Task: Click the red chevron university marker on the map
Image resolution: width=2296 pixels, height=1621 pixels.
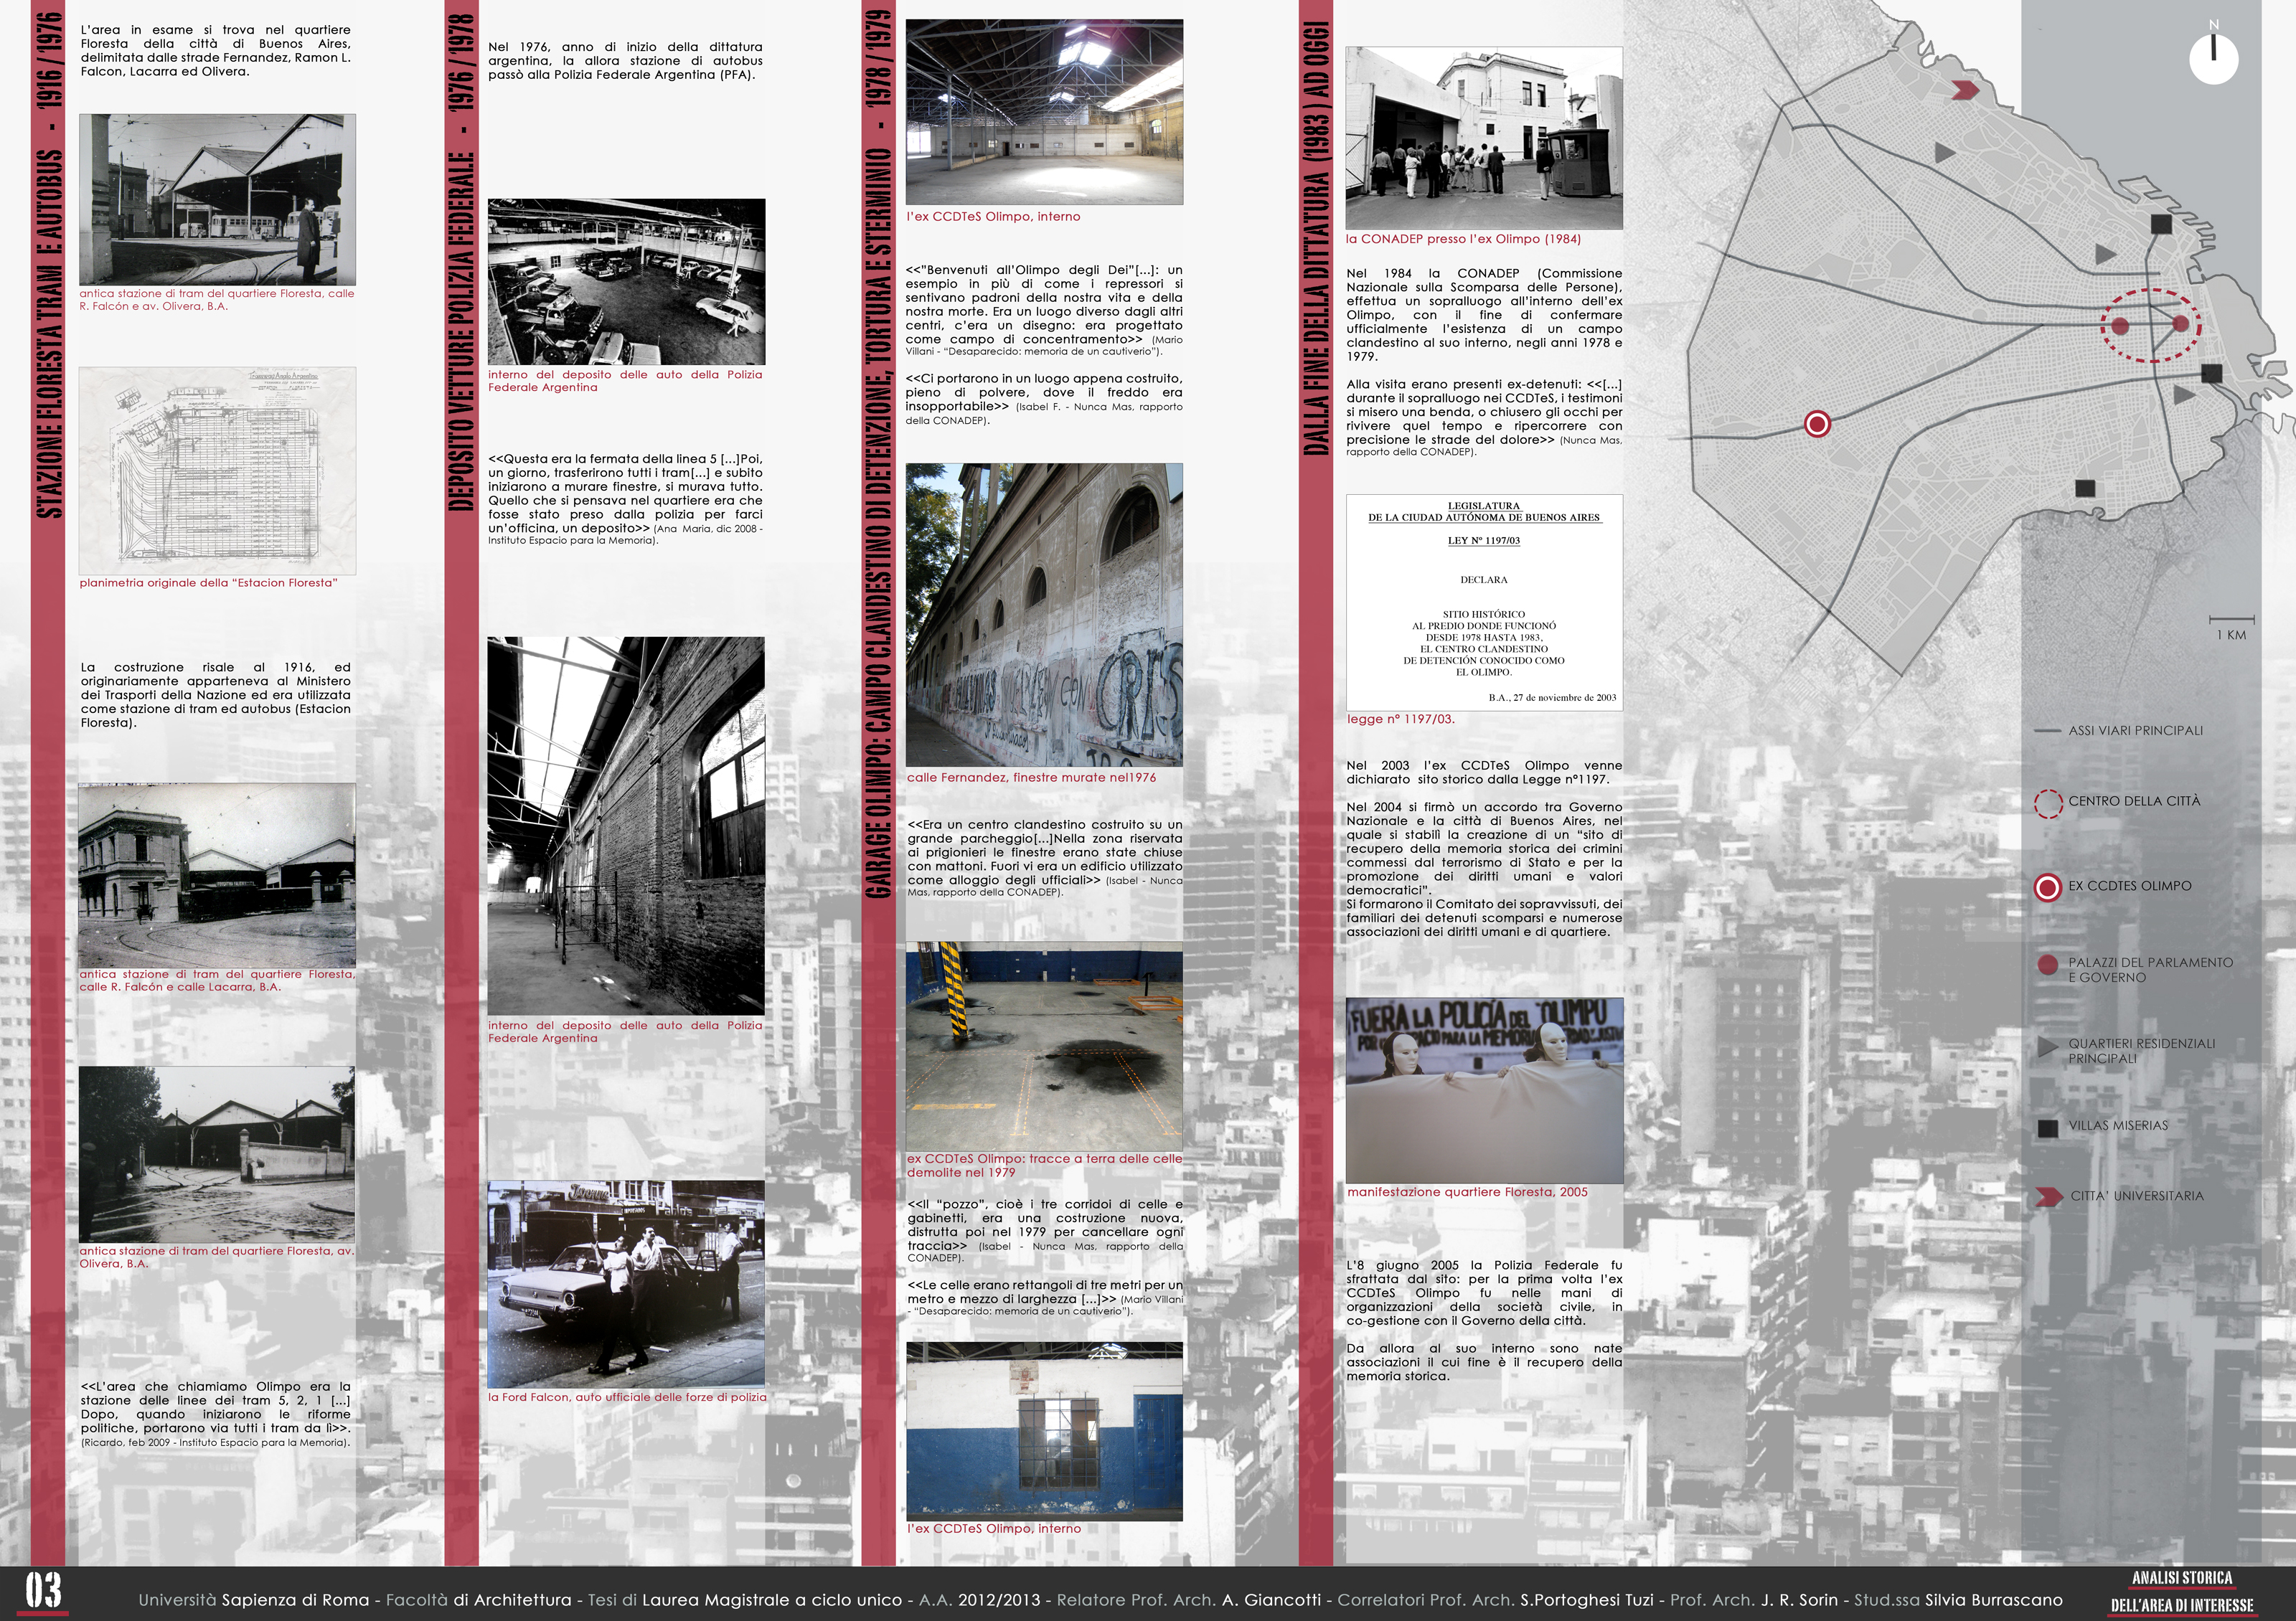Action: (x=1965, y=91)
